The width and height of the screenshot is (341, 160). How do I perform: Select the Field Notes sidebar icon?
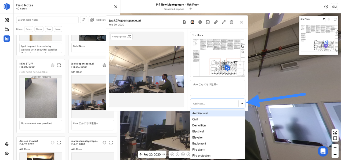[x=7, y=39]
